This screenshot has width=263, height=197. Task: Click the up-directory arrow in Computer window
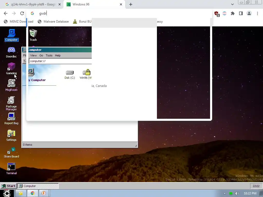click(x=24, y=61)
